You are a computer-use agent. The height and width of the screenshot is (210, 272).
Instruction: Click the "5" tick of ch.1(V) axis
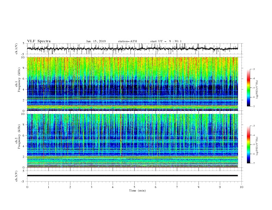pyautogui.click(x=24, y=44)
